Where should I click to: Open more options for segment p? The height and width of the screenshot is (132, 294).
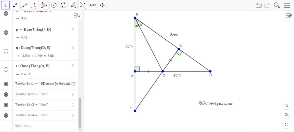[x=73, y=28]
